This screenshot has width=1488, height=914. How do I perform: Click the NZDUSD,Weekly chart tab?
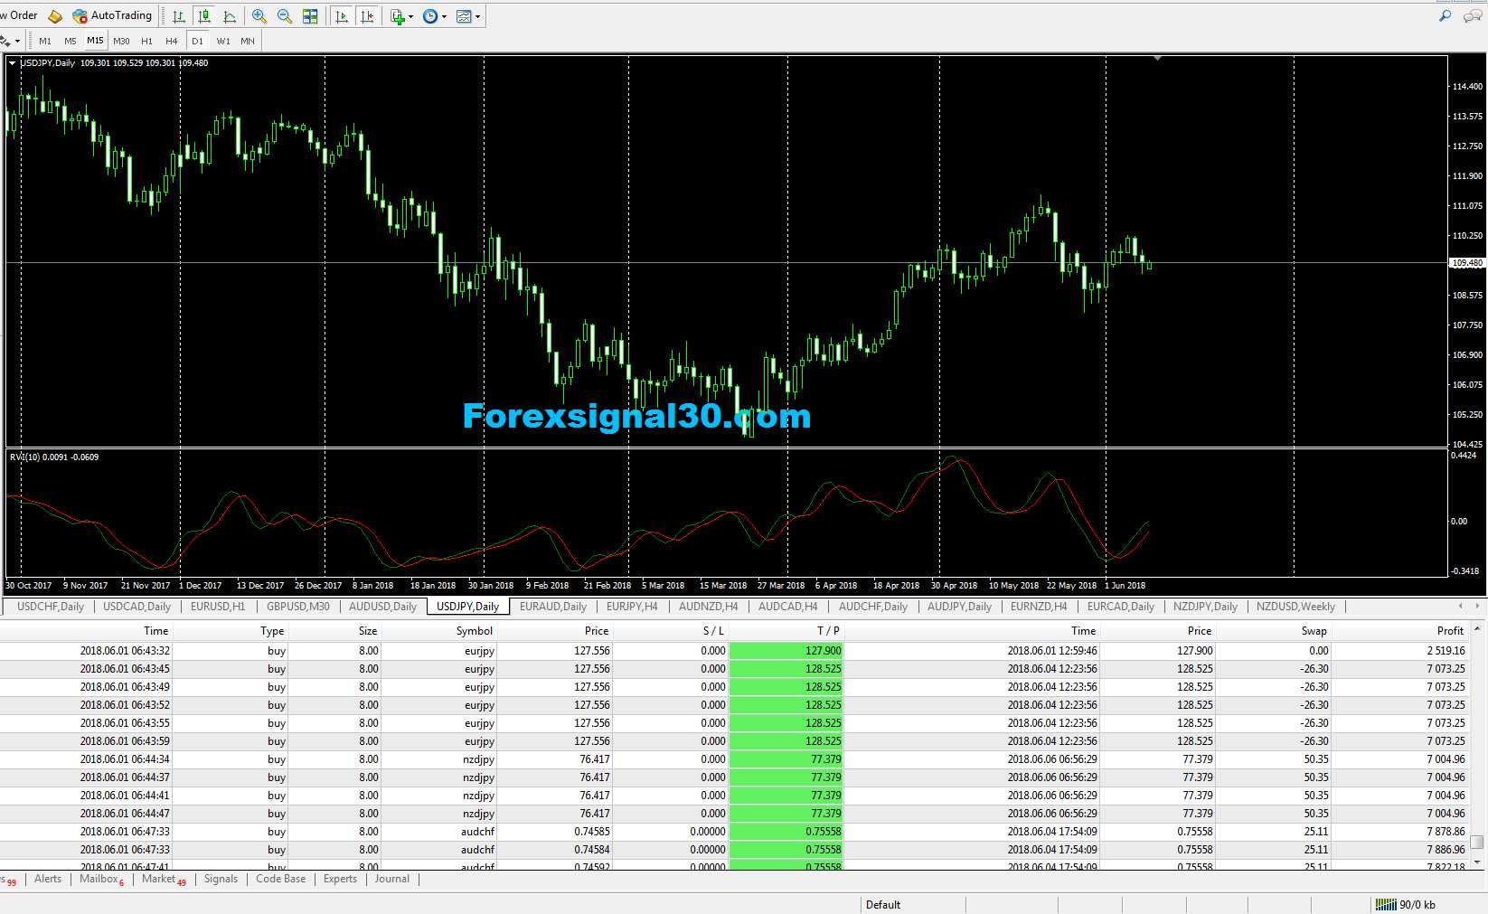1295,607
